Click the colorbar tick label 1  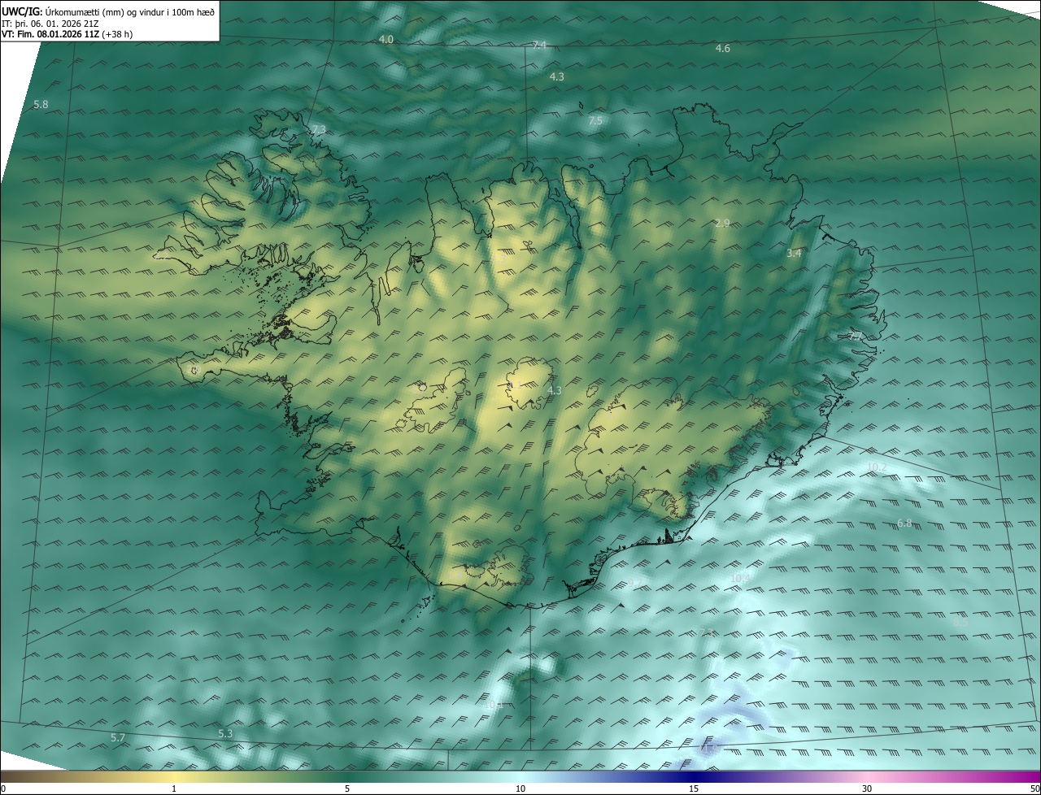click(x=174, y=788)
